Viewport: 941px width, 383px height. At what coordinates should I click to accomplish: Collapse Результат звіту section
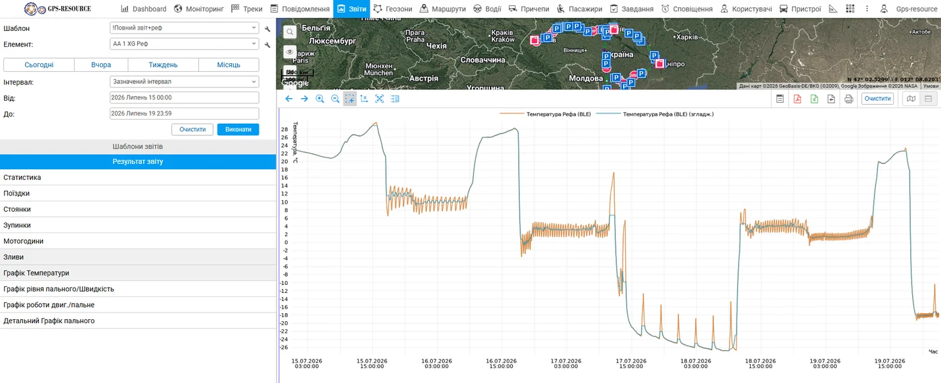pos(138,162)
